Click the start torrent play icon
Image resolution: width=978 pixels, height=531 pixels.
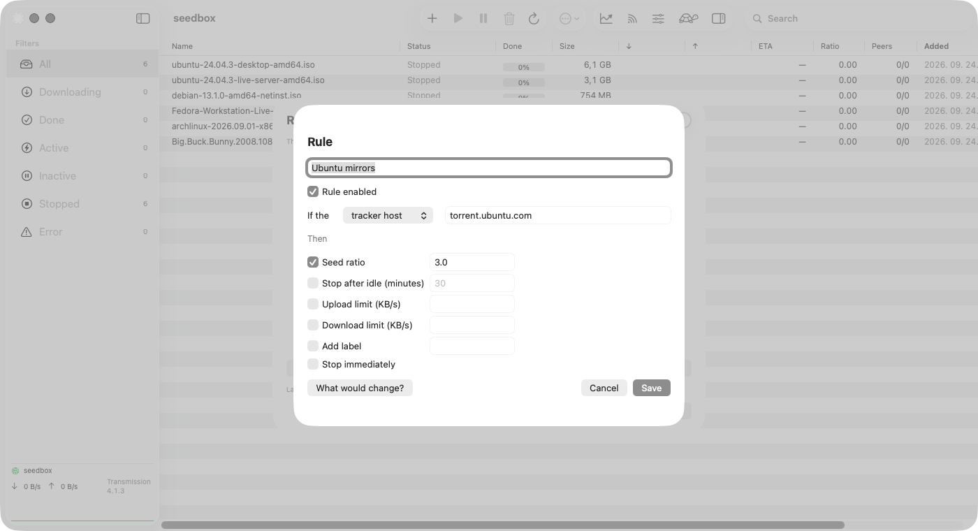click(x=458, y=19)
